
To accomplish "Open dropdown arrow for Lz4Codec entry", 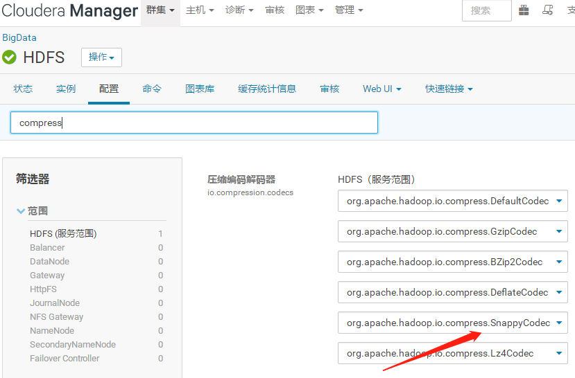I will (x=559, y=354).
